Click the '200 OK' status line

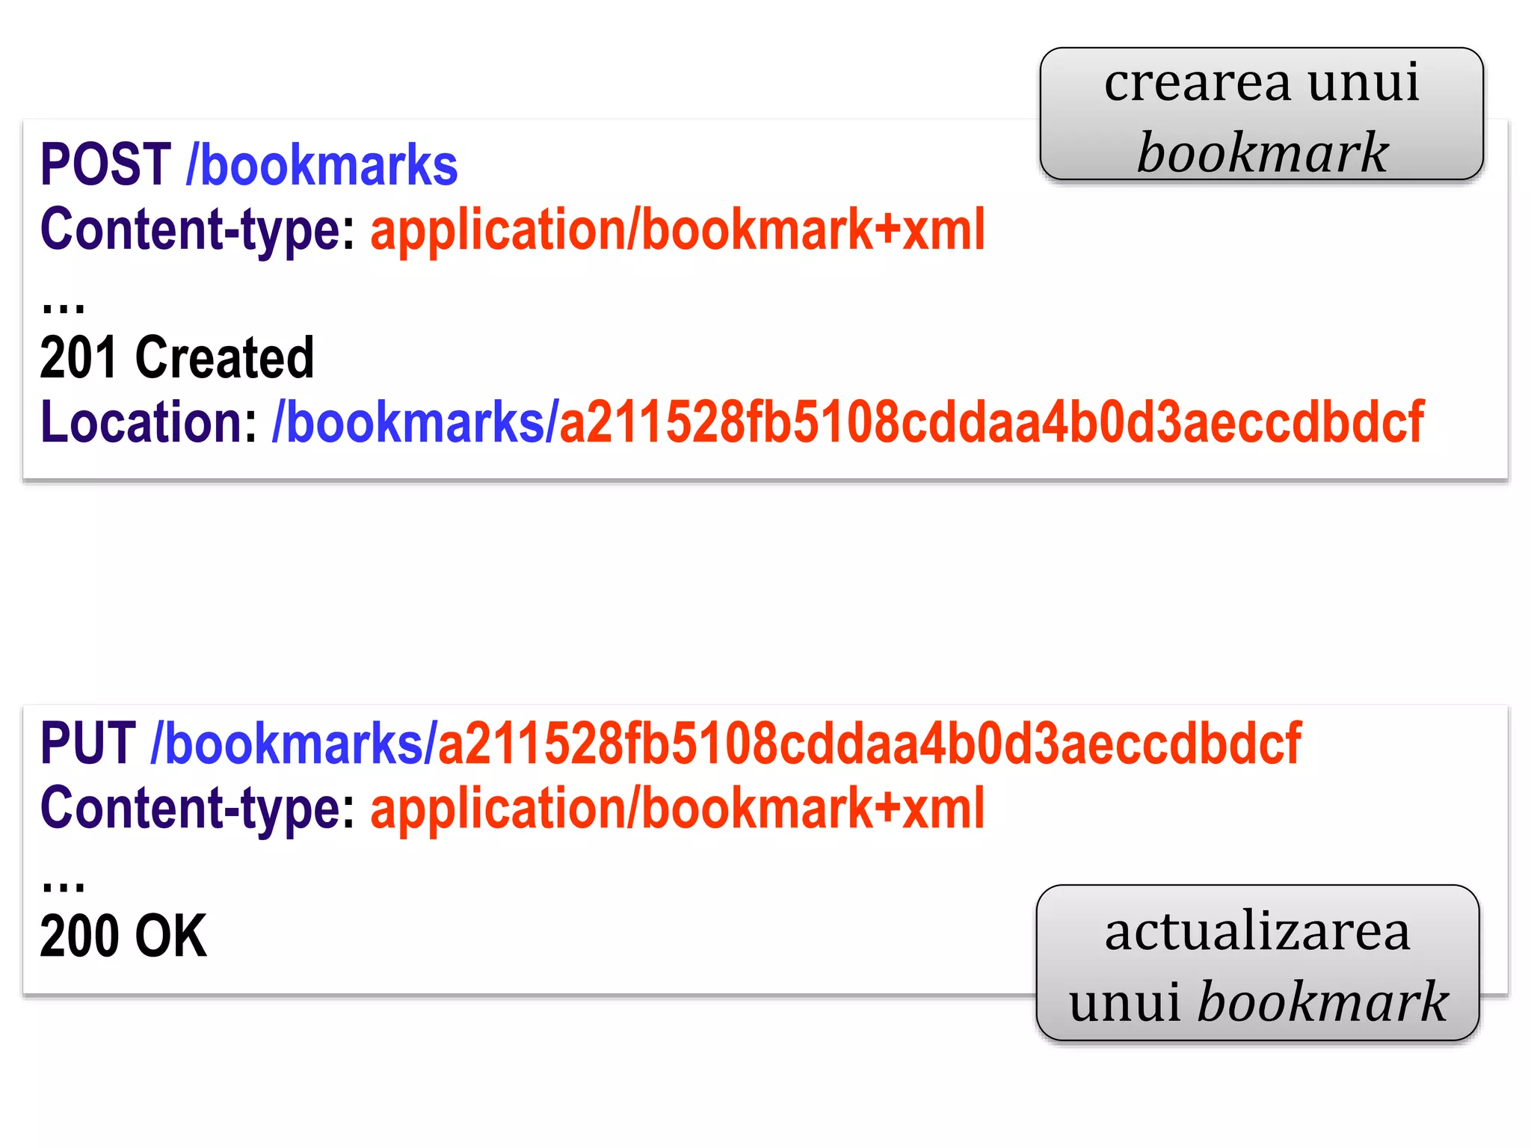(x=123, y=936)
